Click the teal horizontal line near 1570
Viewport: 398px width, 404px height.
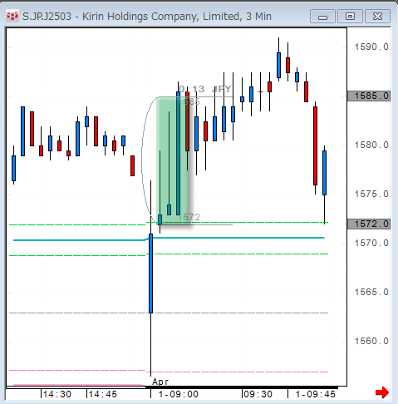[169, 239]
